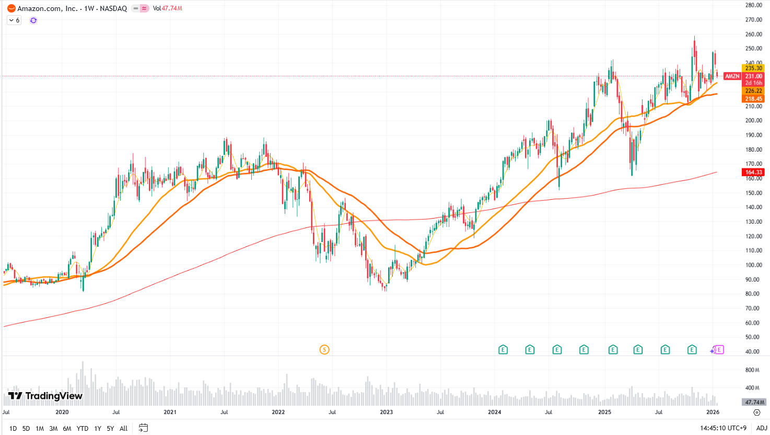Open the earnings marker just after the 2024 label
The image size is (770, 435).
(x=503, y=350)
